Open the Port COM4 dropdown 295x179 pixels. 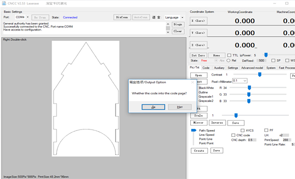28,17
